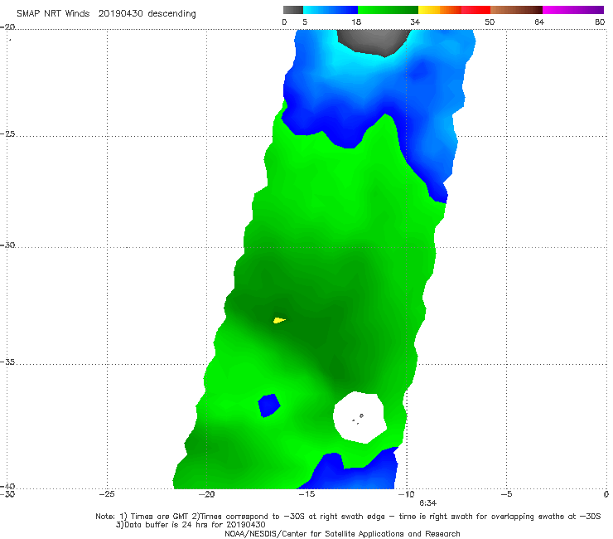Click the white data gap in the green swath
Viewport: 613px width, 539px height.
coord(360,417)
